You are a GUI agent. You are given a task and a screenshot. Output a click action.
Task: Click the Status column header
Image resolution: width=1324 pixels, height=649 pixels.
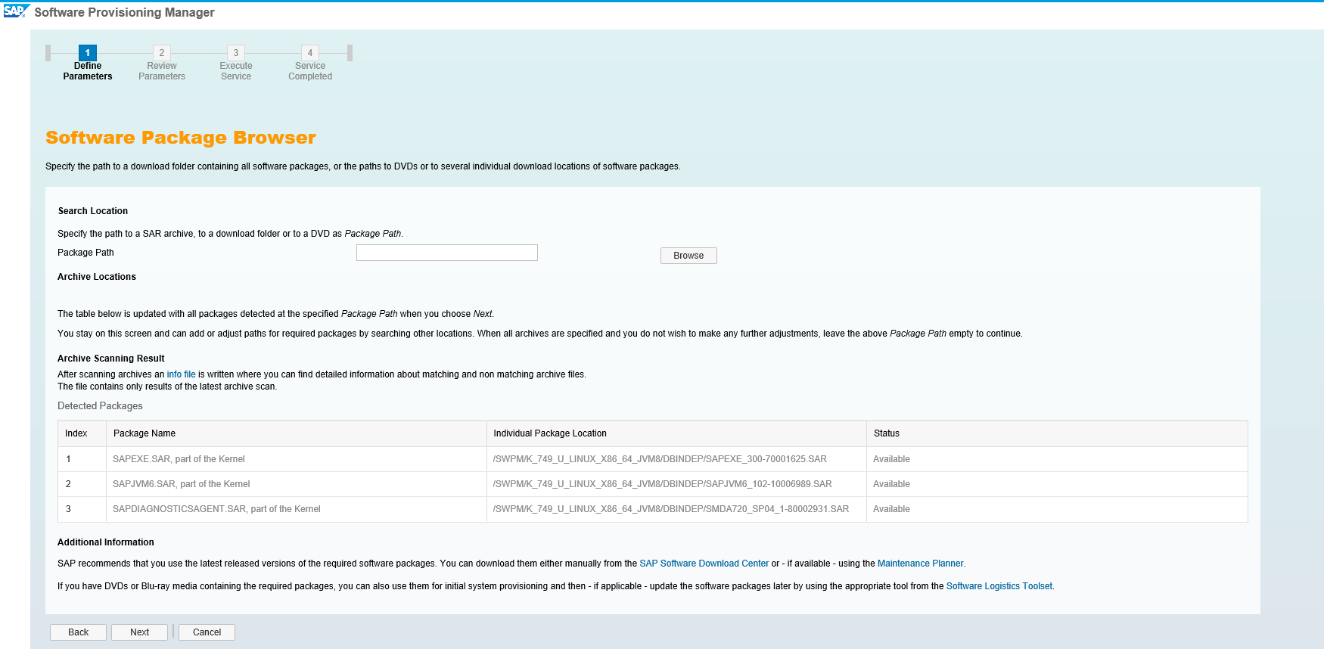pyautogui.click(x=1057, y=433)
